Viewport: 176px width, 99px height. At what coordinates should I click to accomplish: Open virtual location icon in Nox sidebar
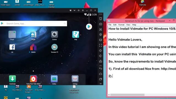[101, 35]
